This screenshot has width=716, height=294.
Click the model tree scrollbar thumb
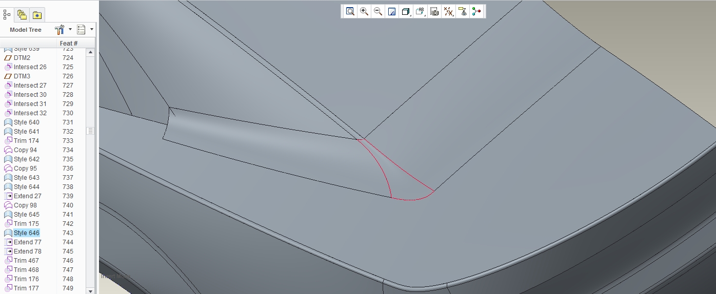click(x=91, y=131)
